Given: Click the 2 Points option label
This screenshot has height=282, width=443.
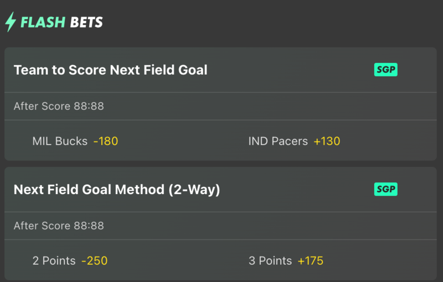Looking at the screenshot, I should click(x=54, y=260).
